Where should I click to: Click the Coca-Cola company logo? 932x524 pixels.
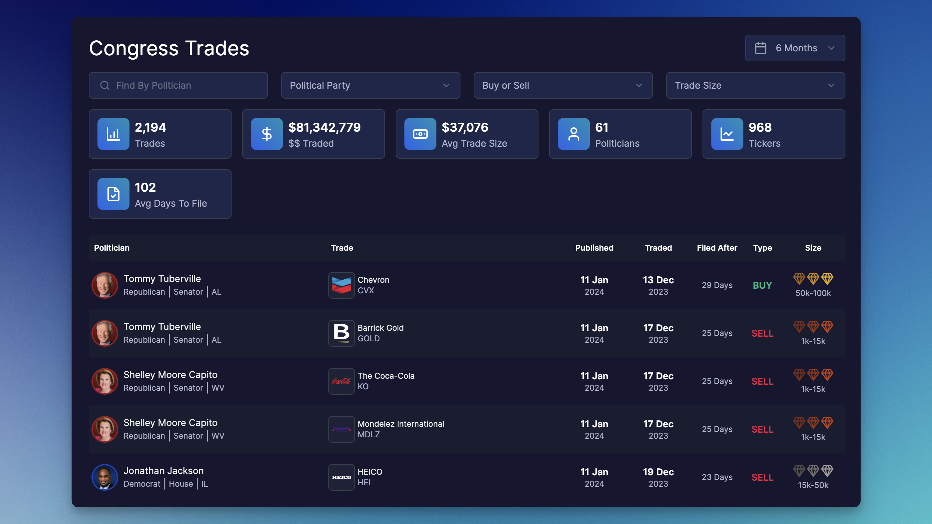coord(341,381)
